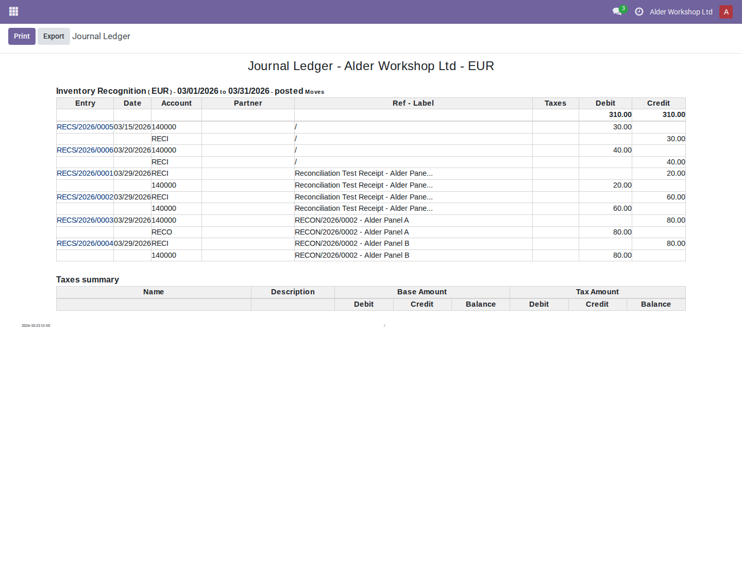Click the Export button
This screenshot has width=742, height=567.
pyautogui.click(x=54, y=36)
